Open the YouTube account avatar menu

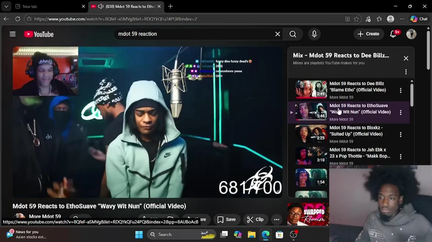(411, 34)
